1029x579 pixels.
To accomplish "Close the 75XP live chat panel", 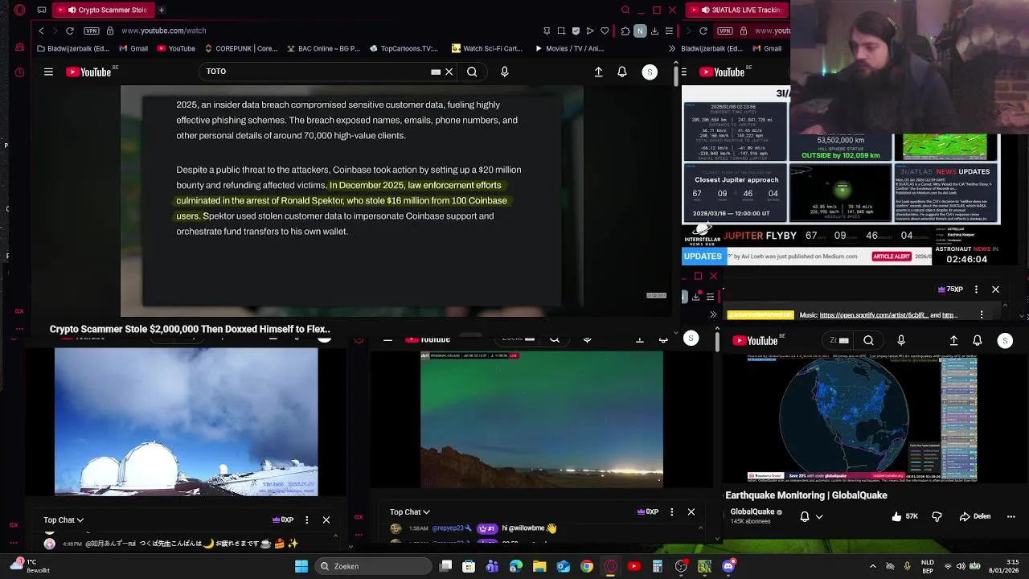I will click(995, 289).
